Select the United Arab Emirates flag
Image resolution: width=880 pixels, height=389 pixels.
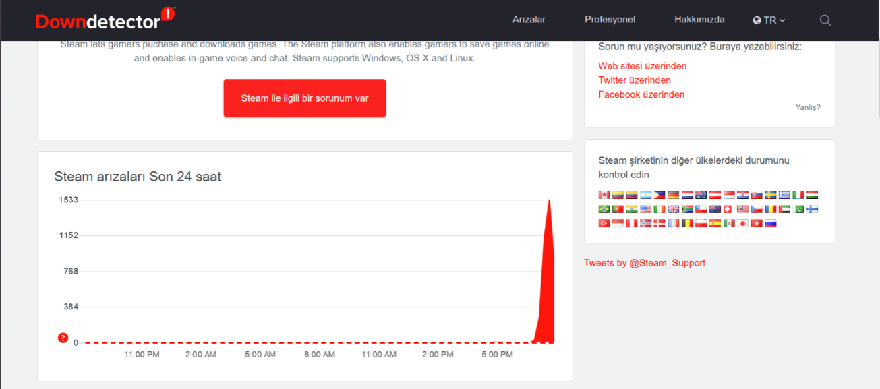click(785, 209)
